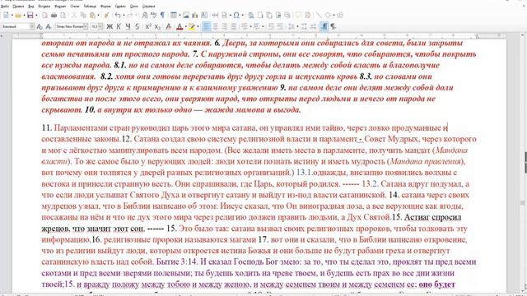The image size is (527, 296).
Task: Open the Формат menu
Action: (60, 6)
